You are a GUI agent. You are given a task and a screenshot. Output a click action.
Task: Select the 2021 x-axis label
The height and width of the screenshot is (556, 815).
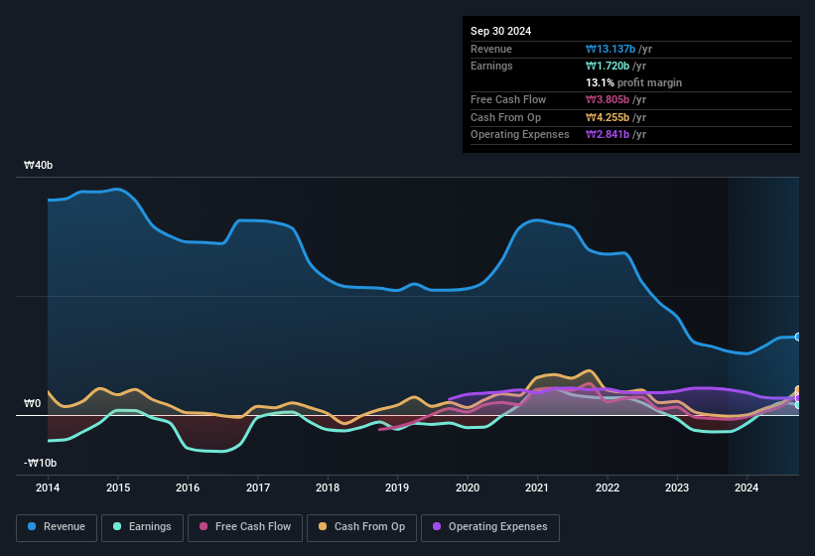pyautogui.click(x=537, y=487)
